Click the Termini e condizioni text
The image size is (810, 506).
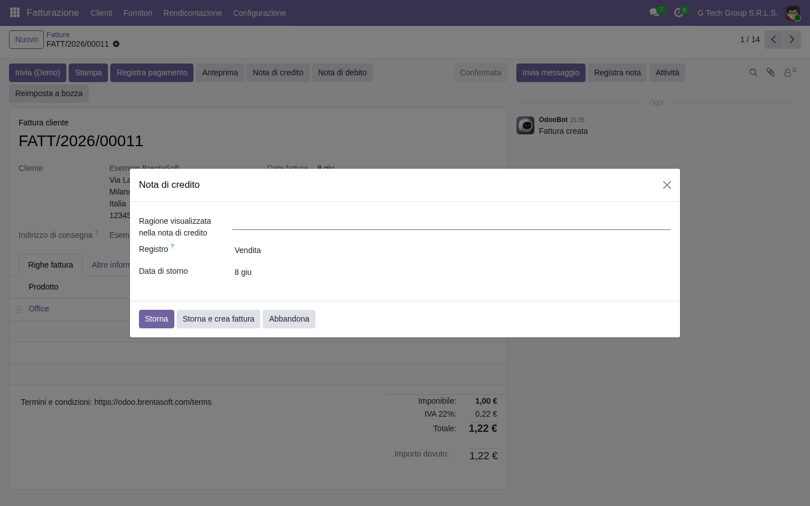[116, 402]
